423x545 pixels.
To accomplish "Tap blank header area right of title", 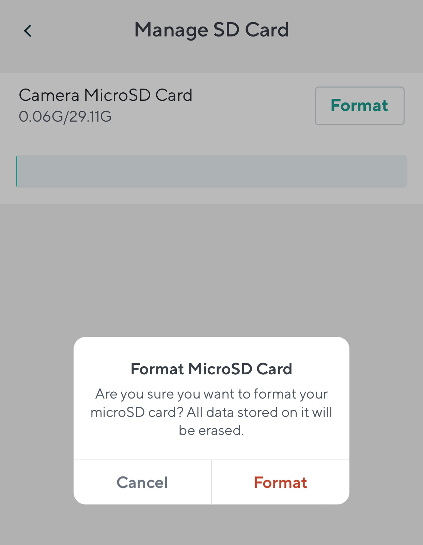I will pos(358,31).
